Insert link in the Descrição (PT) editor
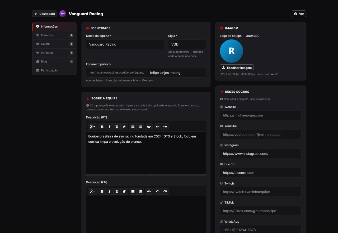The image size is (338, 233). tap(149, 127)
